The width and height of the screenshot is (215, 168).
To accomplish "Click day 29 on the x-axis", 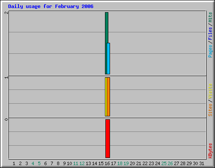I will coord(189,163).
